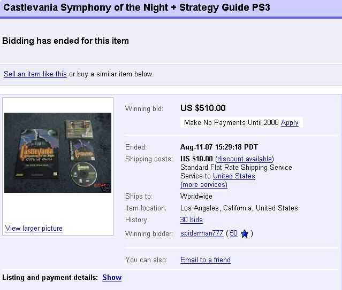This screenshot has width=342, height=290.
Task: Click the US $510.00 winning bid amount
Action: coord(203,108)
